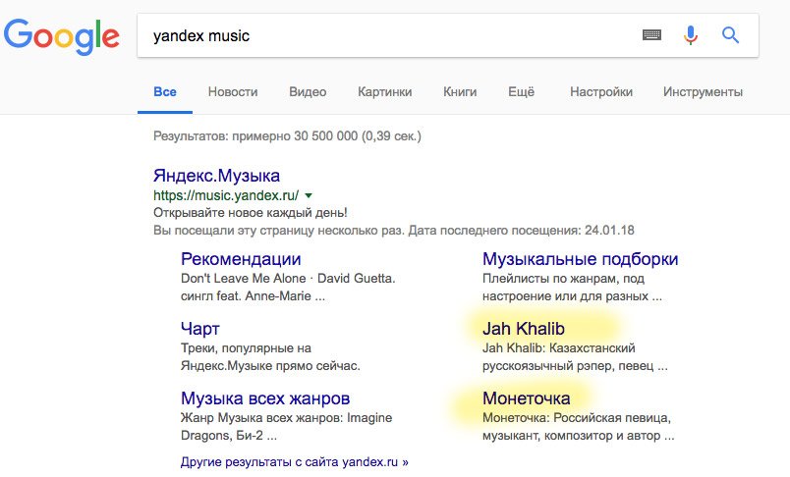This screenshot has width=790, height=477.
Task: Open the Картинки tab
Action: [x=385, y=92]
